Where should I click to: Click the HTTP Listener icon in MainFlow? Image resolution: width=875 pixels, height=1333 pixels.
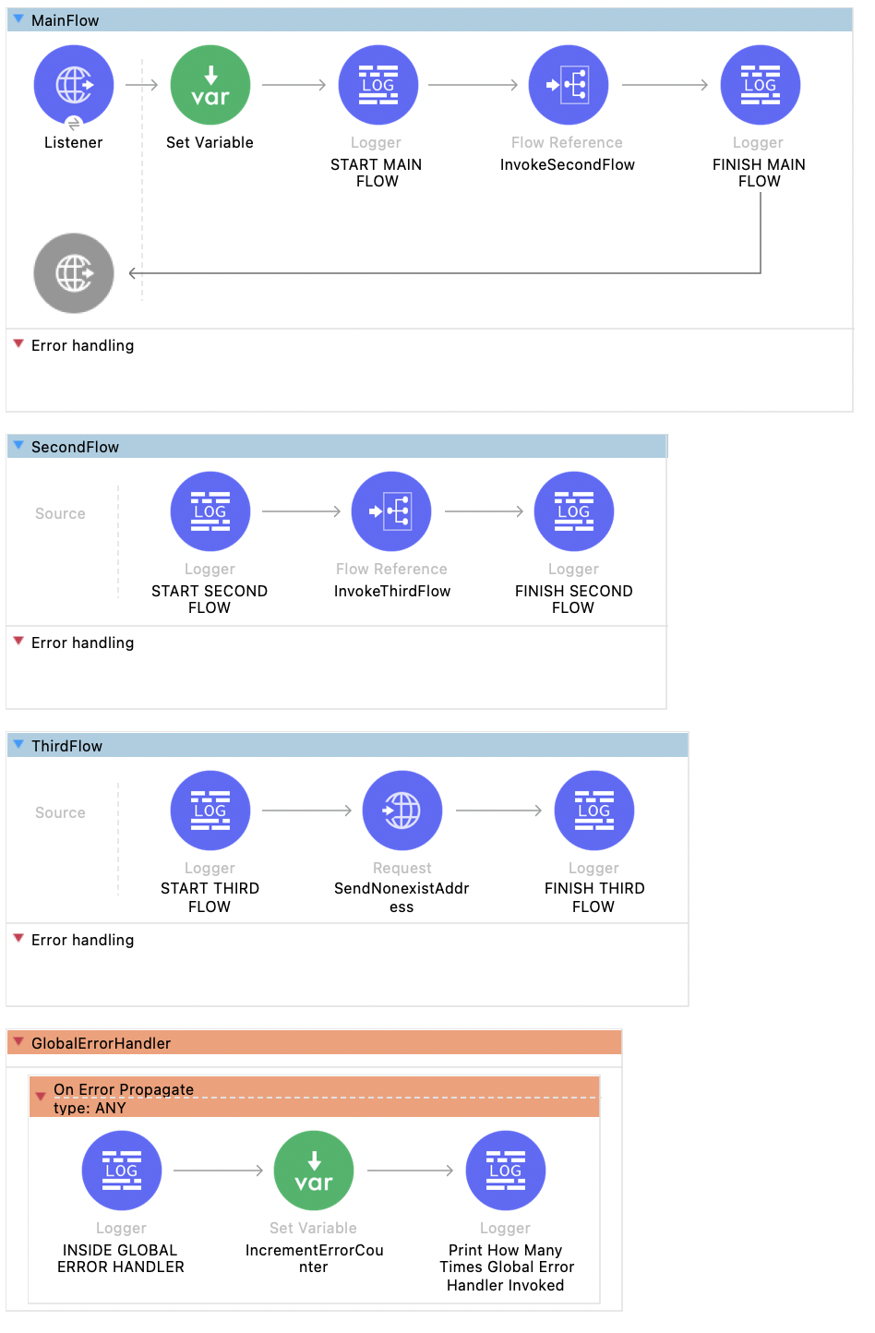(x=74, y=86)
